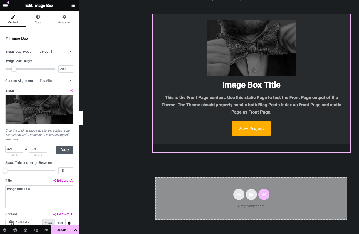The image size is (359, 234).
Task: Expand save options arrow next to Update
Action: (75, 230)
